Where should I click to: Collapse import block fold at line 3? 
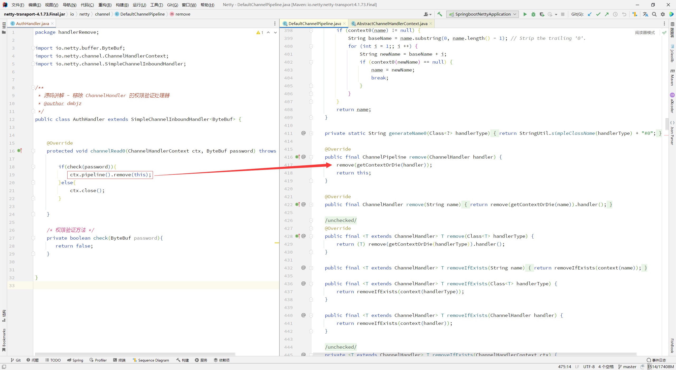33,48
